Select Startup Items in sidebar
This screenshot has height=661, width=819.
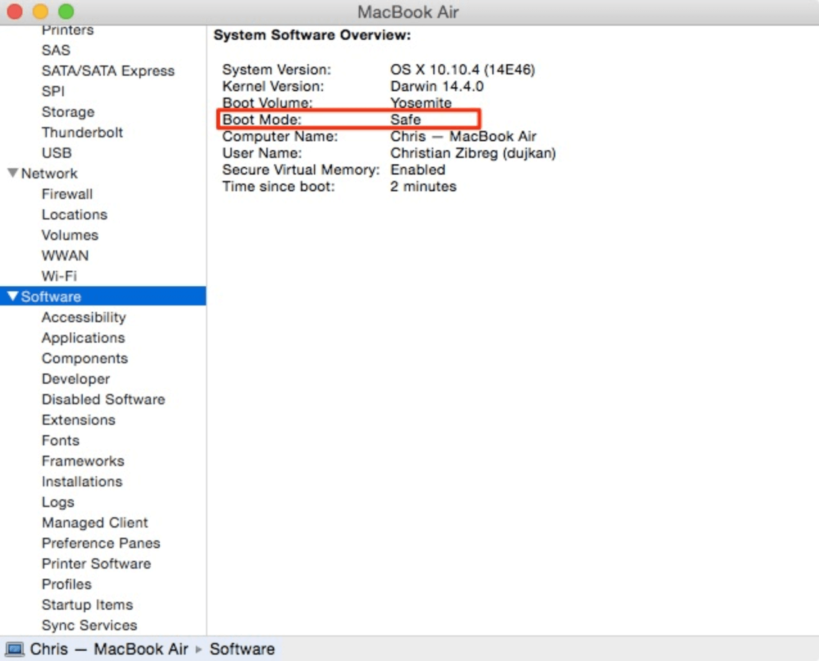pos(87,605)
